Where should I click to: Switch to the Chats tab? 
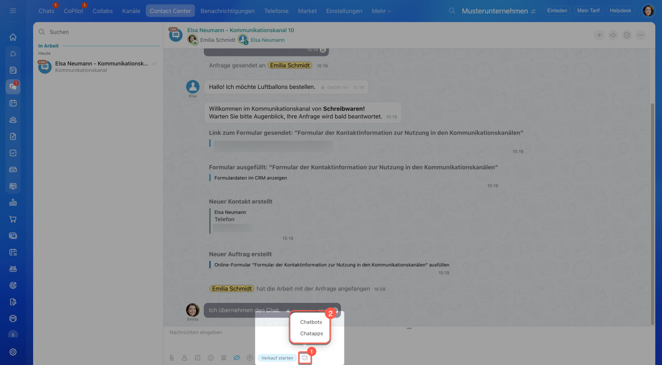pos(47,11)
